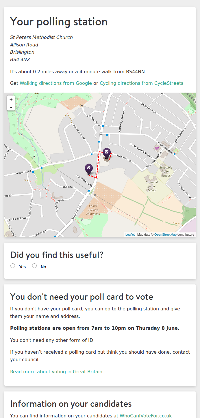Read more about voting in Great Britain
This screenshot has height=418, width=200.
click(56, 372)
